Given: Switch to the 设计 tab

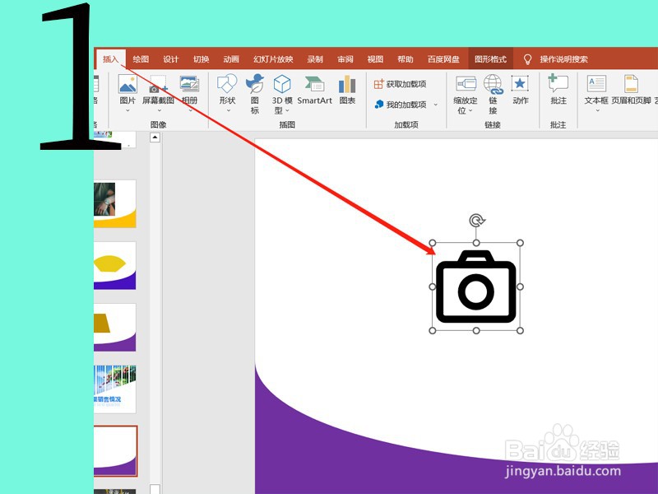Looking at the screenshot, I should 171,59.
